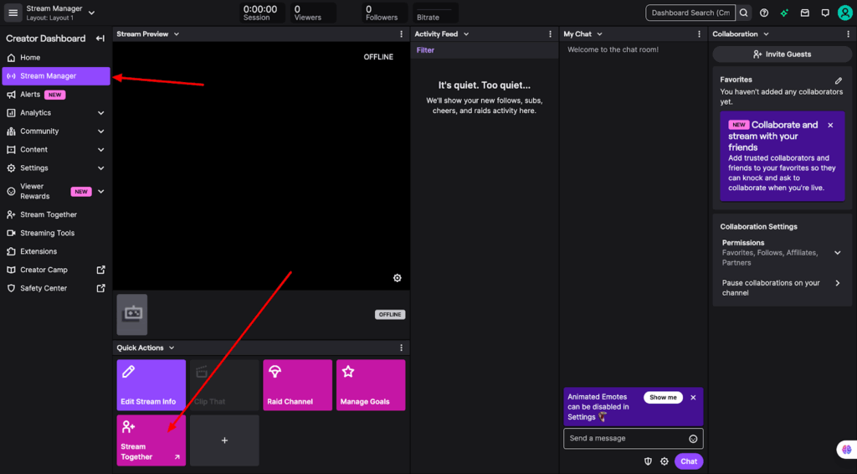Click the Invite Guests button
The image size is (857, 474).
[782, 54]
